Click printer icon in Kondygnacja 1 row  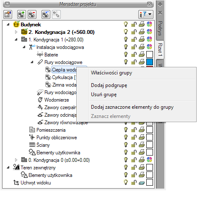pos(142,39)
